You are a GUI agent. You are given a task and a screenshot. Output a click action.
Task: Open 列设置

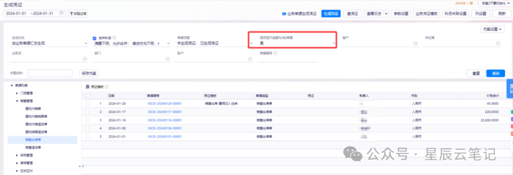pos(480,14)
